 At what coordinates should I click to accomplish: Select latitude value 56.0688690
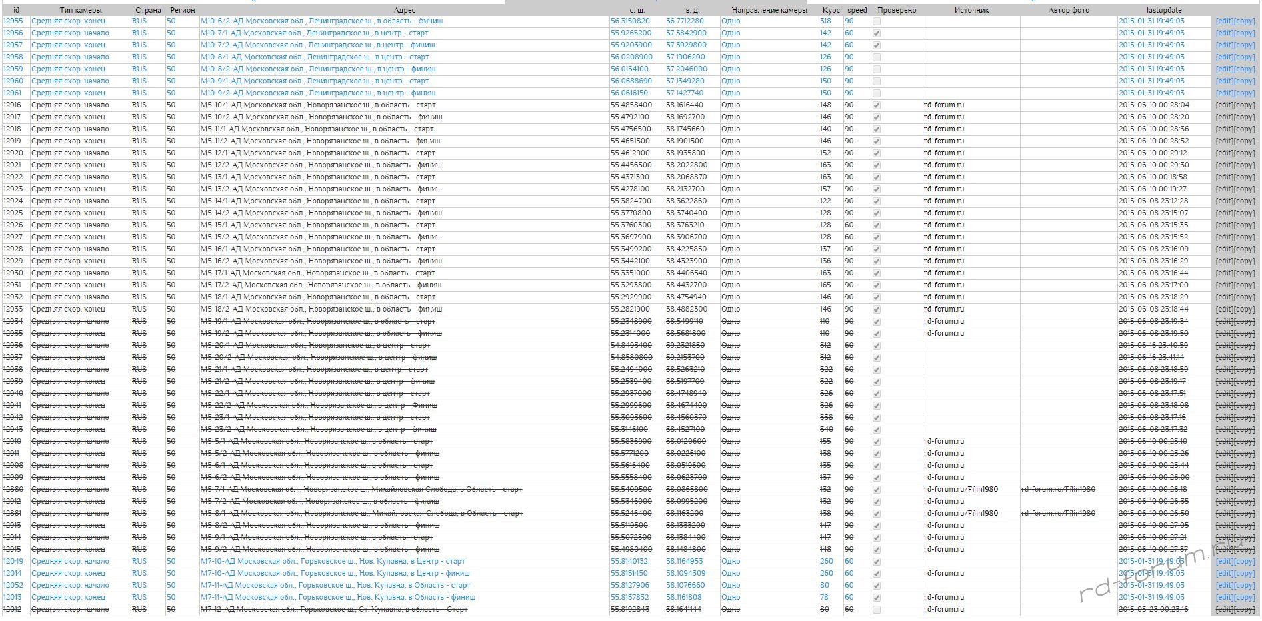(x=629, y=81)
